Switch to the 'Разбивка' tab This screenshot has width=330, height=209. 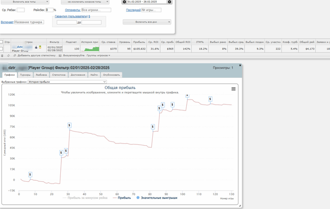tap(41, 75)
